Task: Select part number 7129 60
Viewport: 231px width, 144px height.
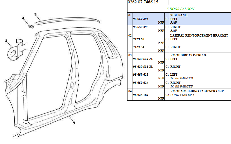Action: click(x=138, y=39)
